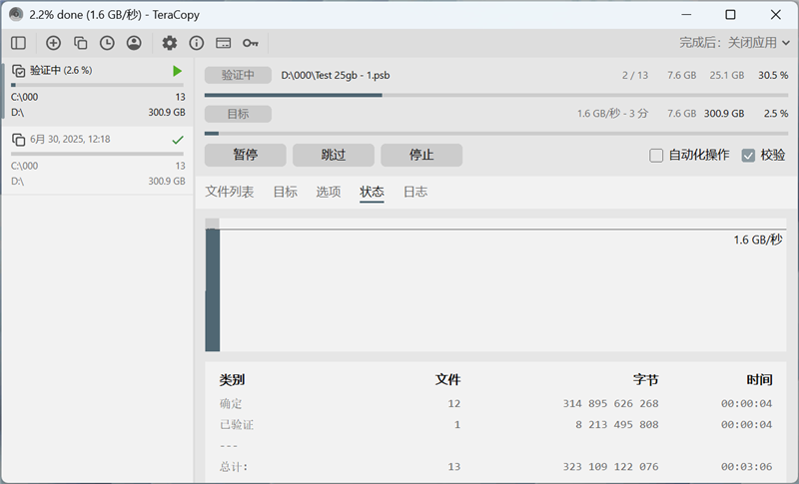Open the history clock icon
This screenshot has height=484, width=799.
pyautogui.click(x=107, y=43)
